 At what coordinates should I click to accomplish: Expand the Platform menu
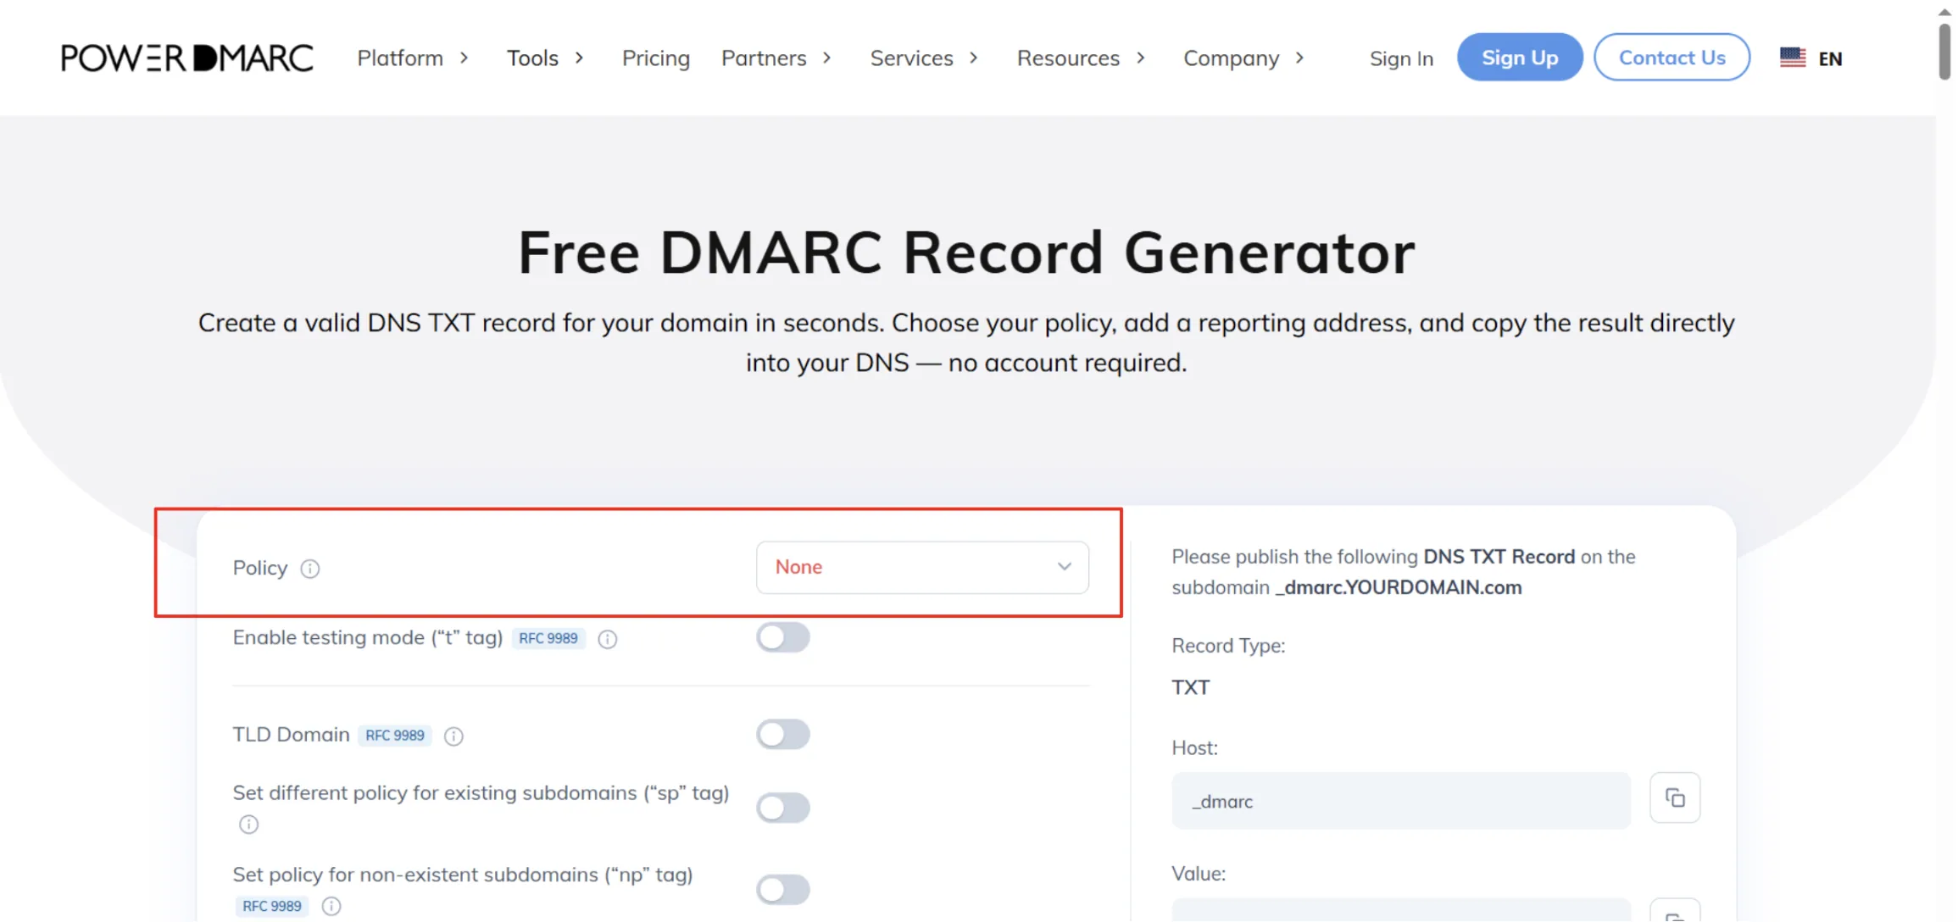tap(413, 58)
